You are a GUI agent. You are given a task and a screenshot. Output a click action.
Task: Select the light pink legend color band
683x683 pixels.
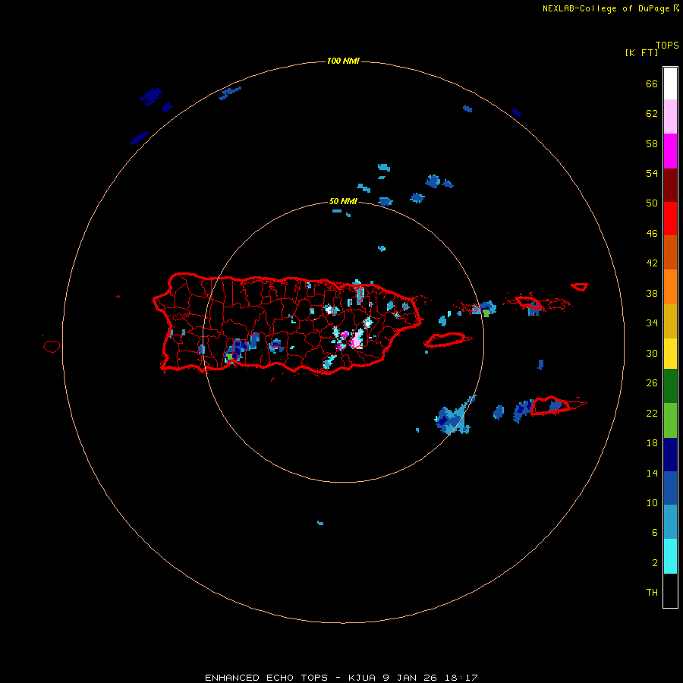coord(670,116)
